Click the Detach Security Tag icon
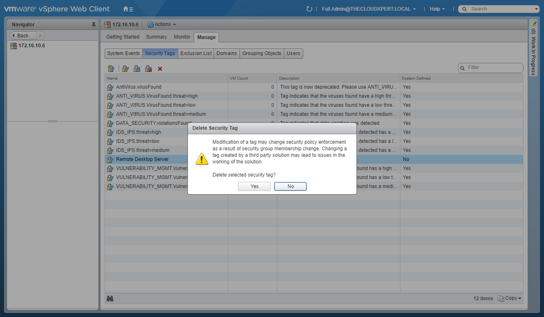Viewport: 544px width, 317px height. tap(149, 69)
